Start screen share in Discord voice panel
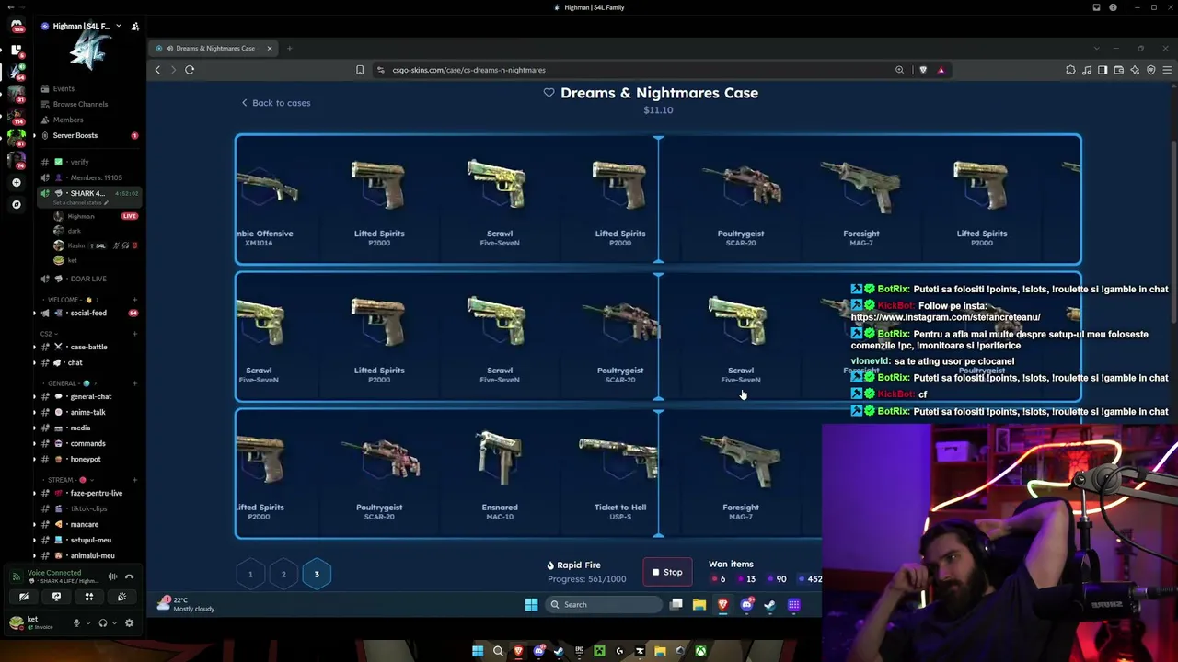The width and height of the screenshot is (1178, 662). (x=56, y=598)
